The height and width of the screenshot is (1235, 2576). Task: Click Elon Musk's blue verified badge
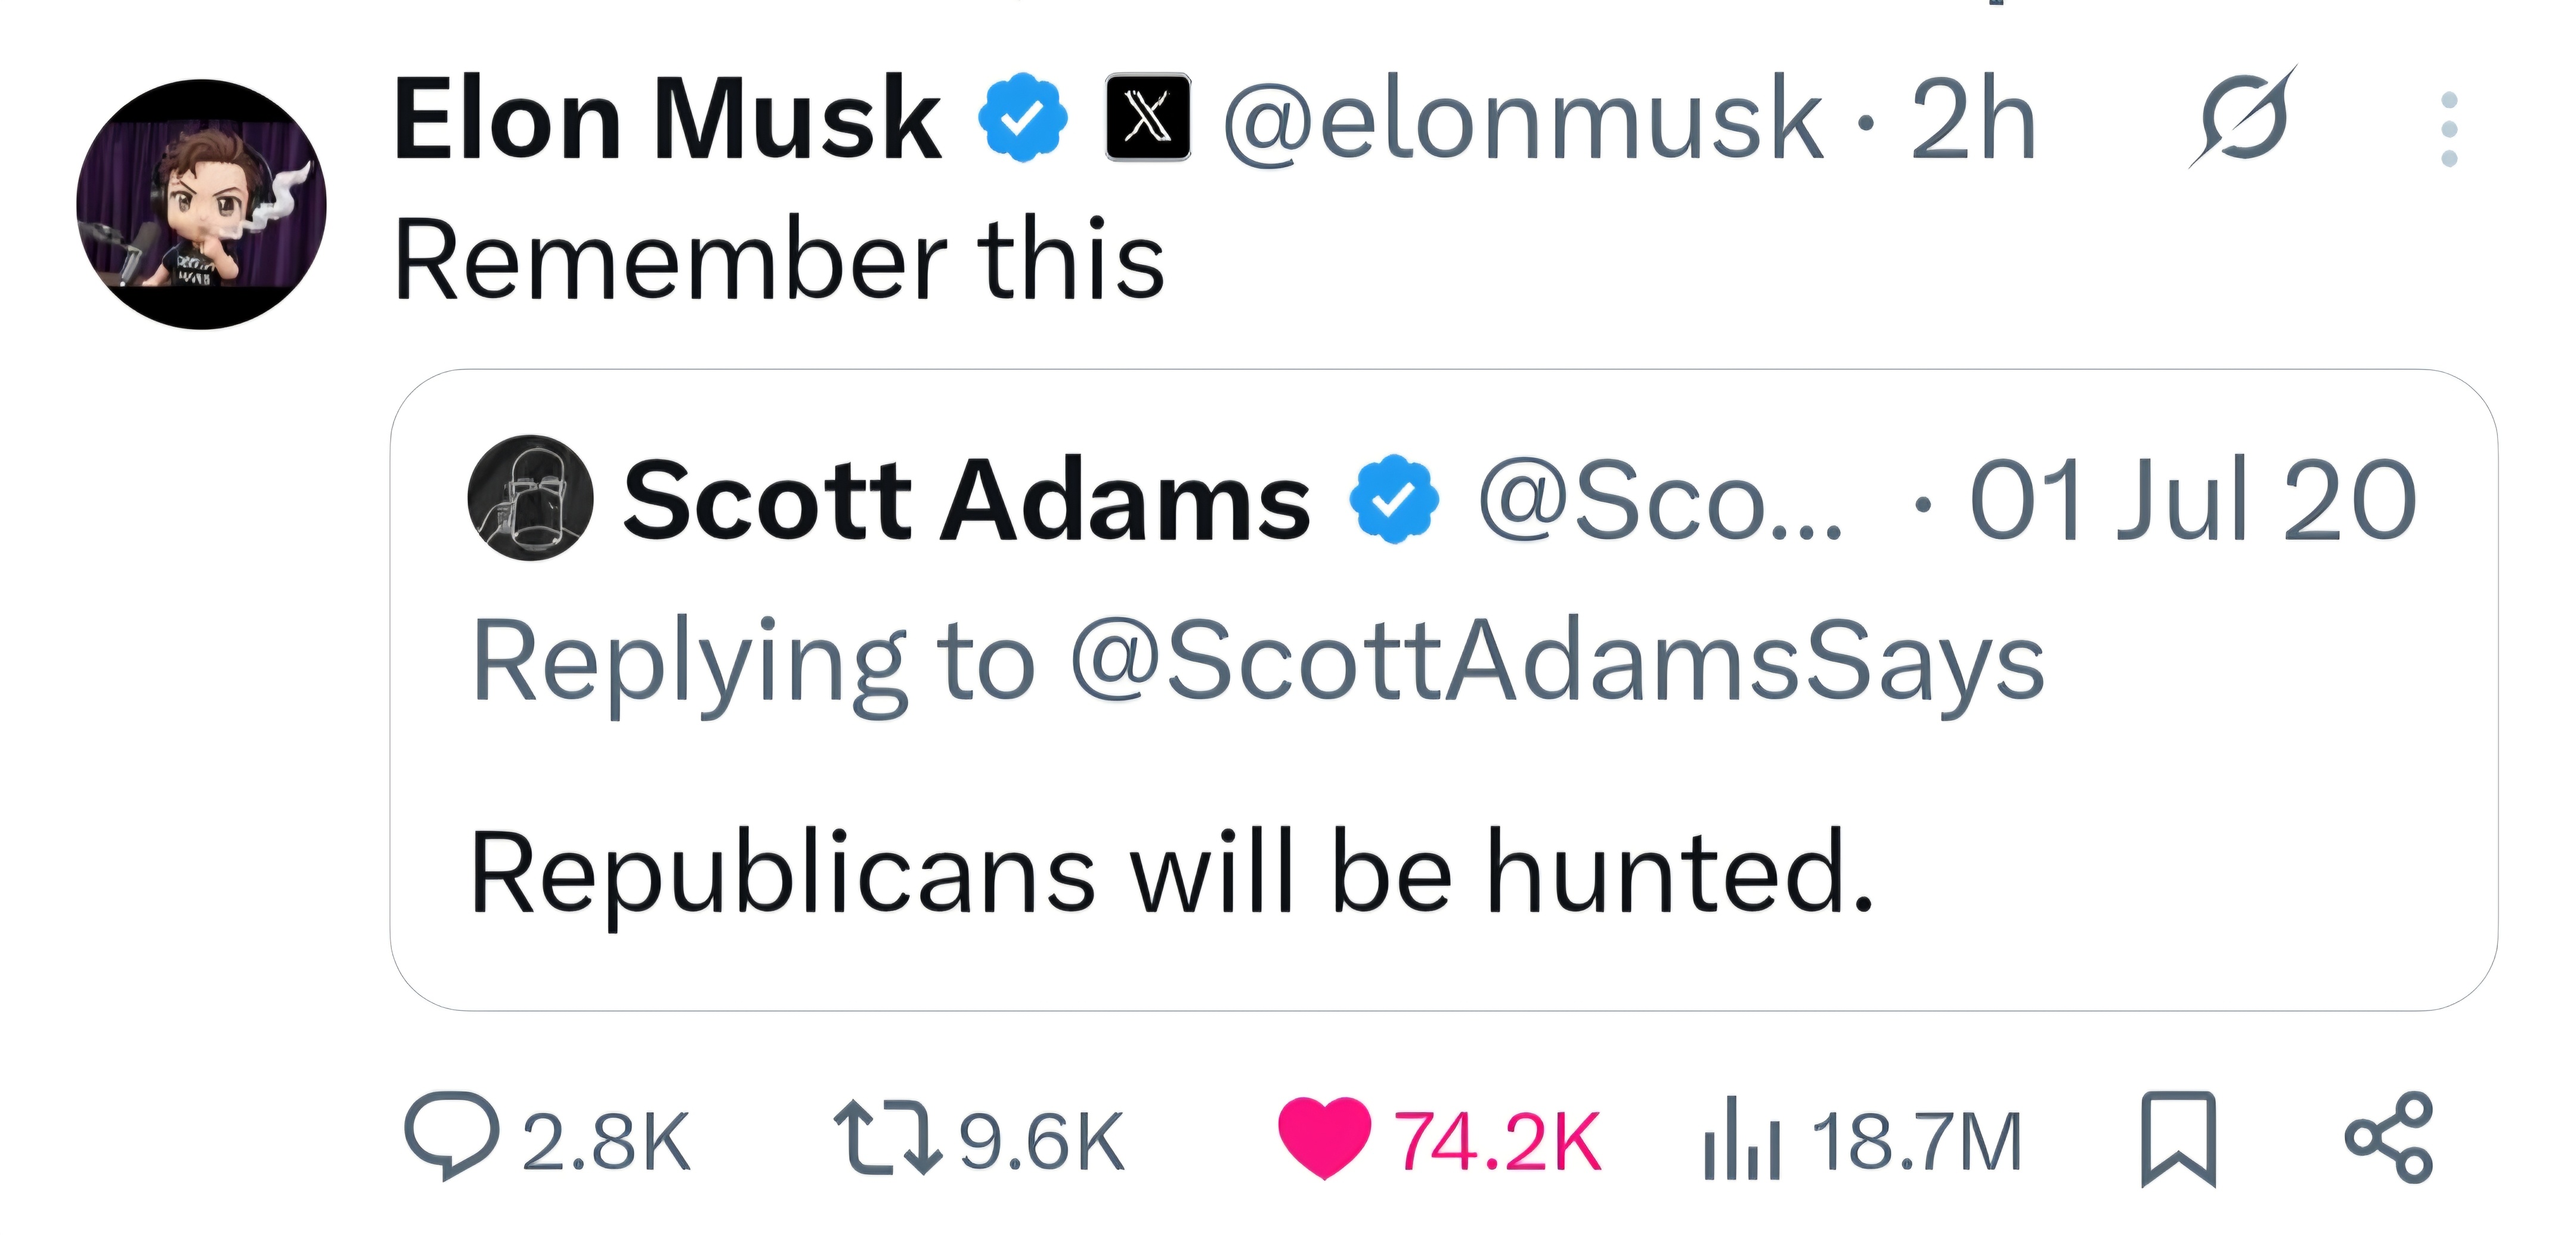(1022, 118)
